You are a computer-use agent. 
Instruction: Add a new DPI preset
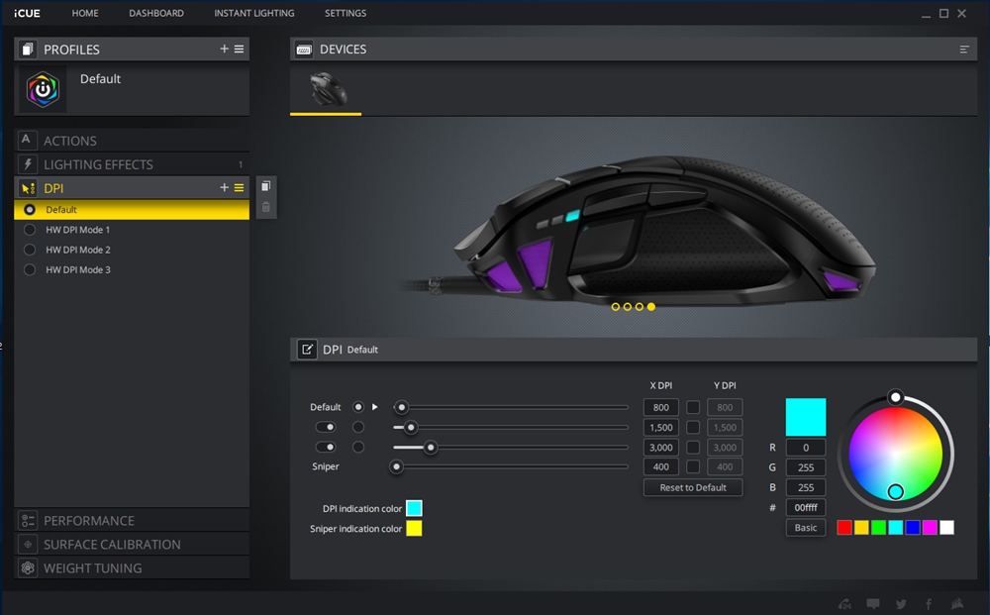(x=224, y=187)
